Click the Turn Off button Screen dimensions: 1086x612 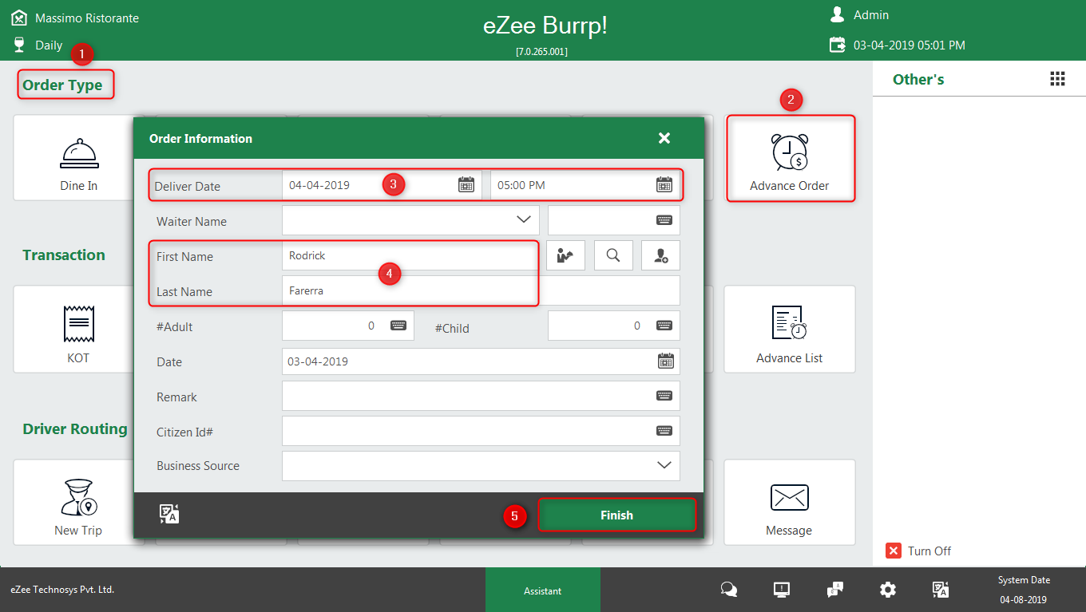[x=918, y=551]
